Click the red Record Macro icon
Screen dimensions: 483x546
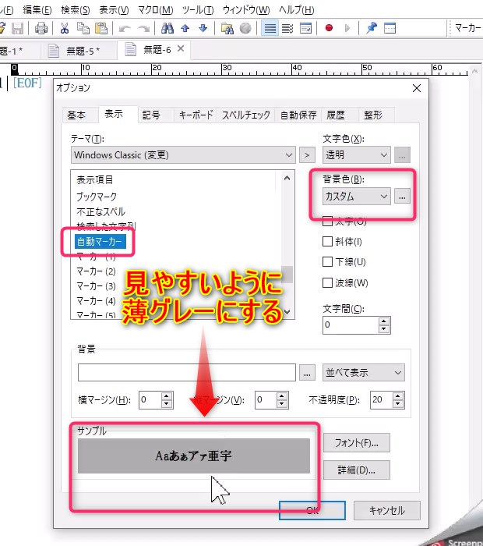(329, 28)
